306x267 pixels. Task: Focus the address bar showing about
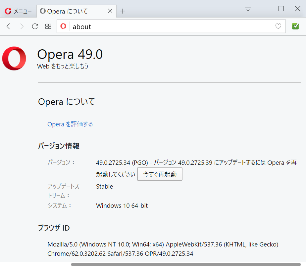pos(171,26)
